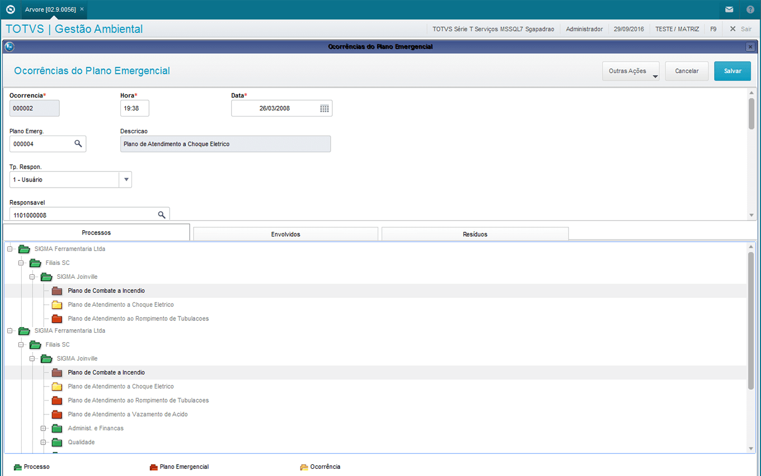This screenshot has width=761, height=476.
Task: Click the Responsavel search magnifier icon
Action: [162, 215]
